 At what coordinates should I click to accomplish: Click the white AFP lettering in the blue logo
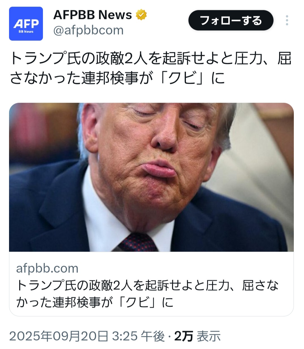click(x=26, y=23)
